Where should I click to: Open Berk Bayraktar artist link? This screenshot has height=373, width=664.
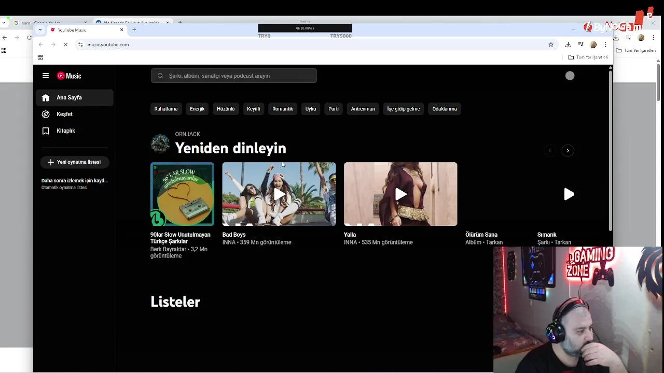[169, 249]
